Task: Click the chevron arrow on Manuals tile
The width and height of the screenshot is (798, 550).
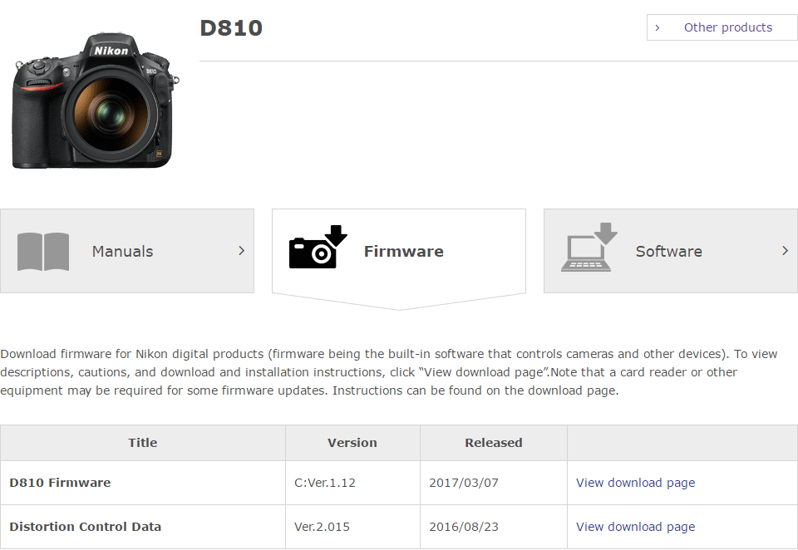Action: [242, 250]
